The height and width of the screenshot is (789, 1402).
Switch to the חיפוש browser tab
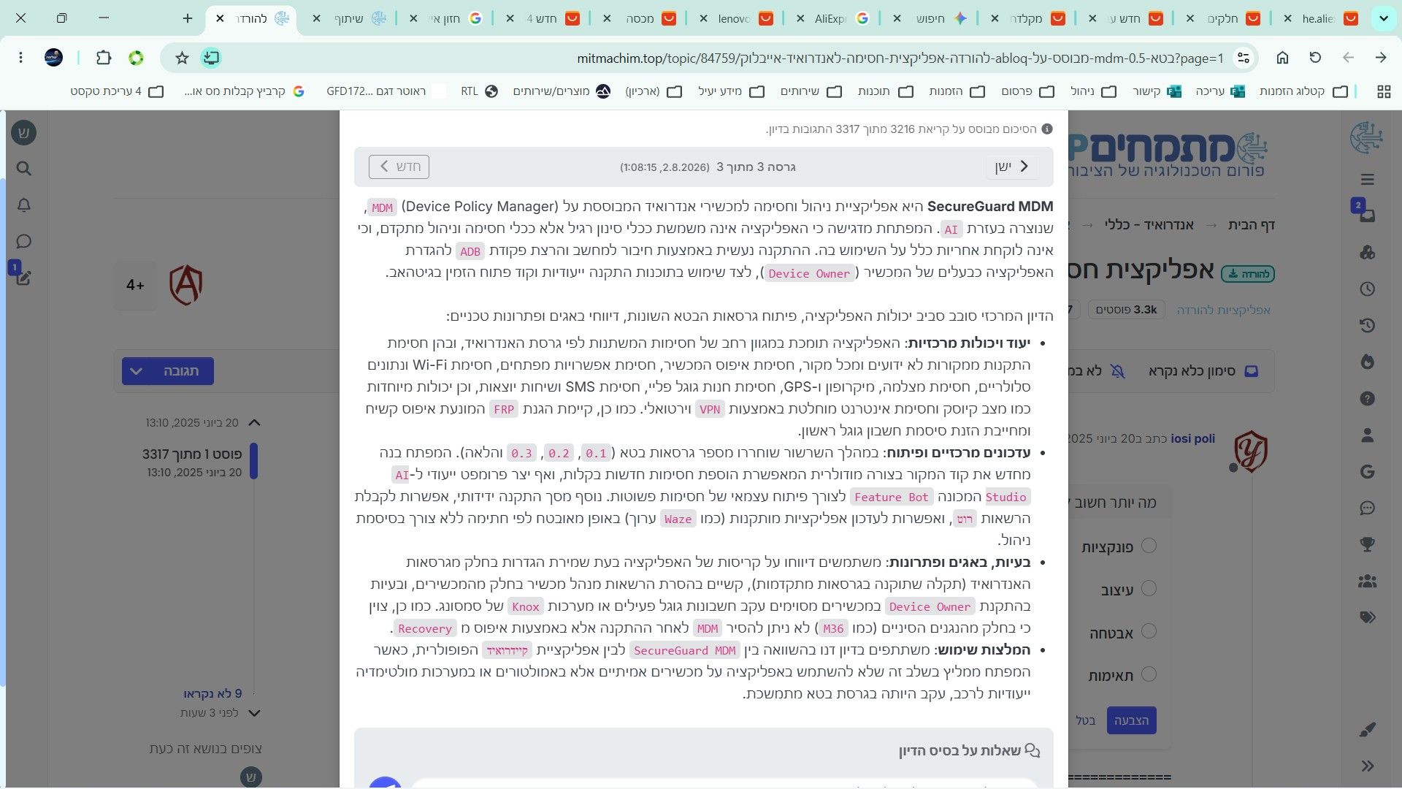tap(929, 18)
